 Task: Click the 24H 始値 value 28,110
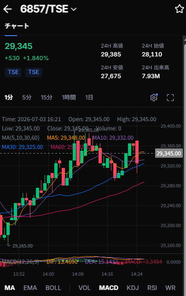(x=152, y=55)
